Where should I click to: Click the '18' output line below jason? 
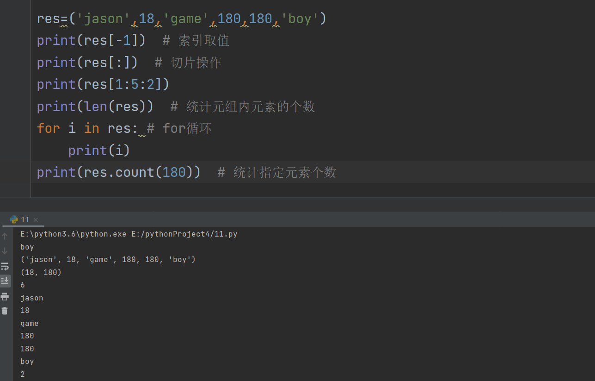[25, 311]
